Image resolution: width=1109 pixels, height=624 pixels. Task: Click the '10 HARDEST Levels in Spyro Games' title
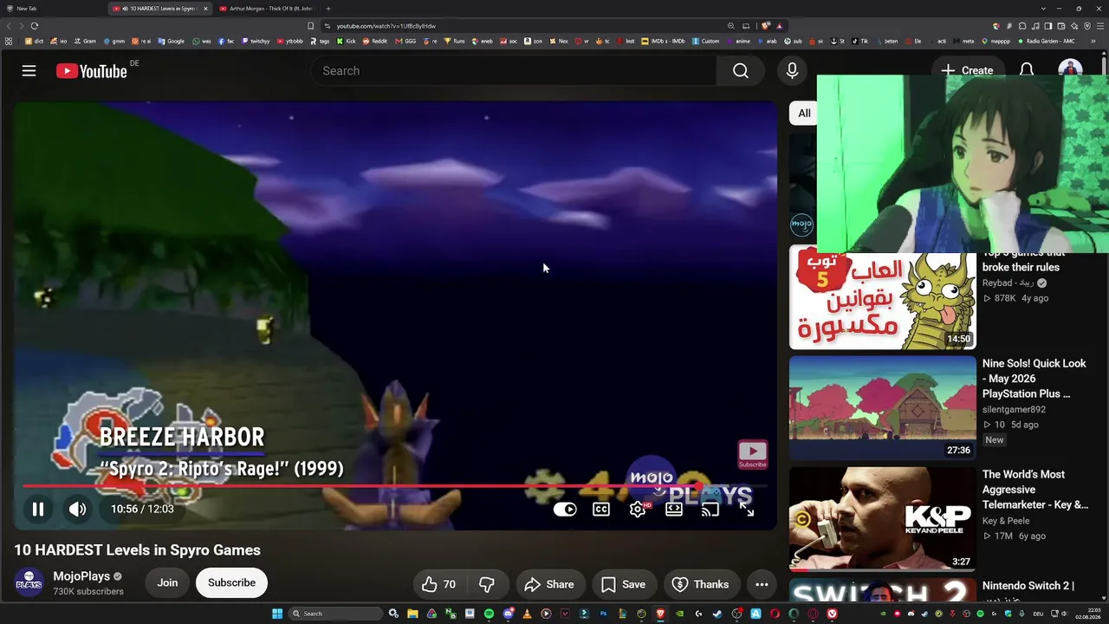137,550
